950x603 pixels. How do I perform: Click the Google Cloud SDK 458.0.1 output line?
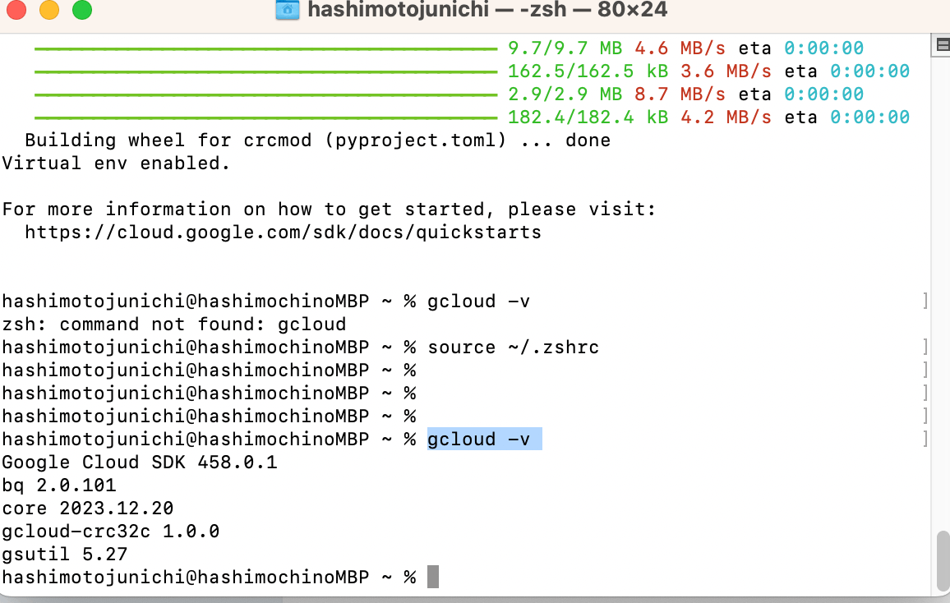[140, 463]
